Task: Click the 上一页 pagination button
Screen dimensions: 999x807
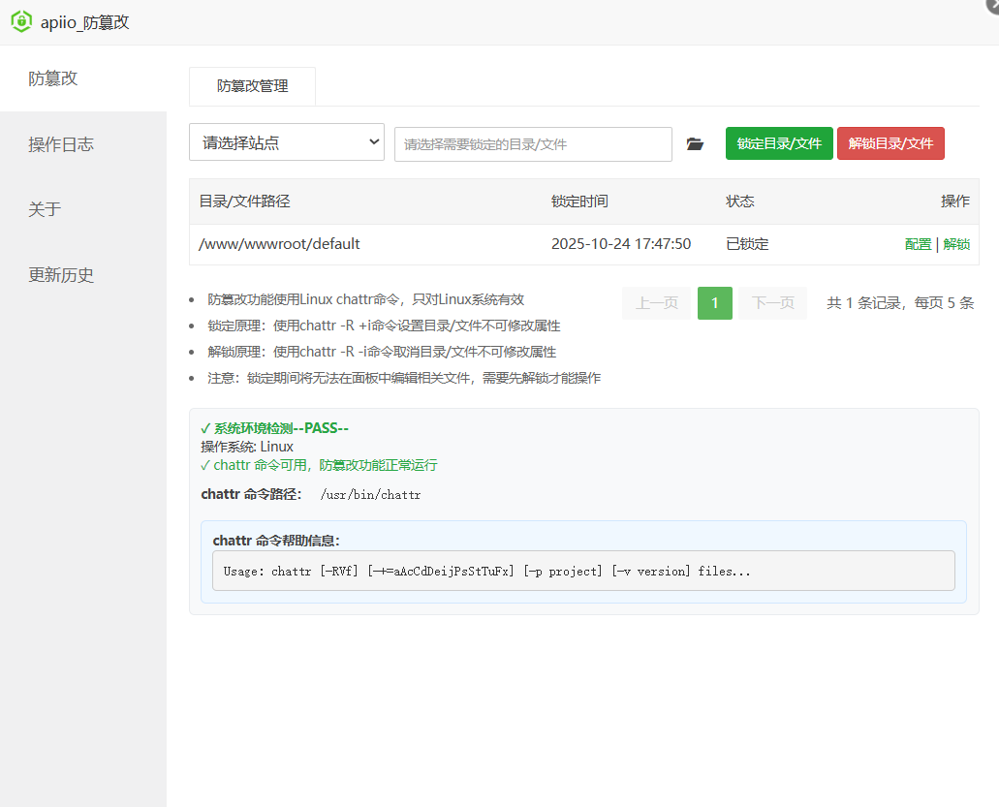Action: pyautogui.click(x=656, y=302)
